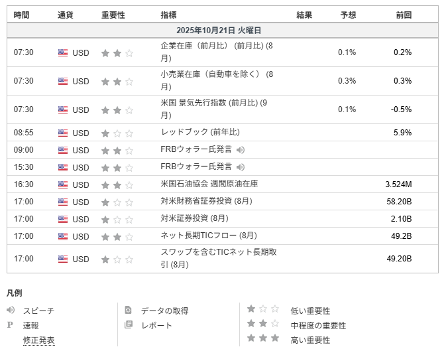Click the speaker icon in the 09:00 FRBウォラー氏発言 row
Viewport: 444px width, 353px height.
pos(241,150)
